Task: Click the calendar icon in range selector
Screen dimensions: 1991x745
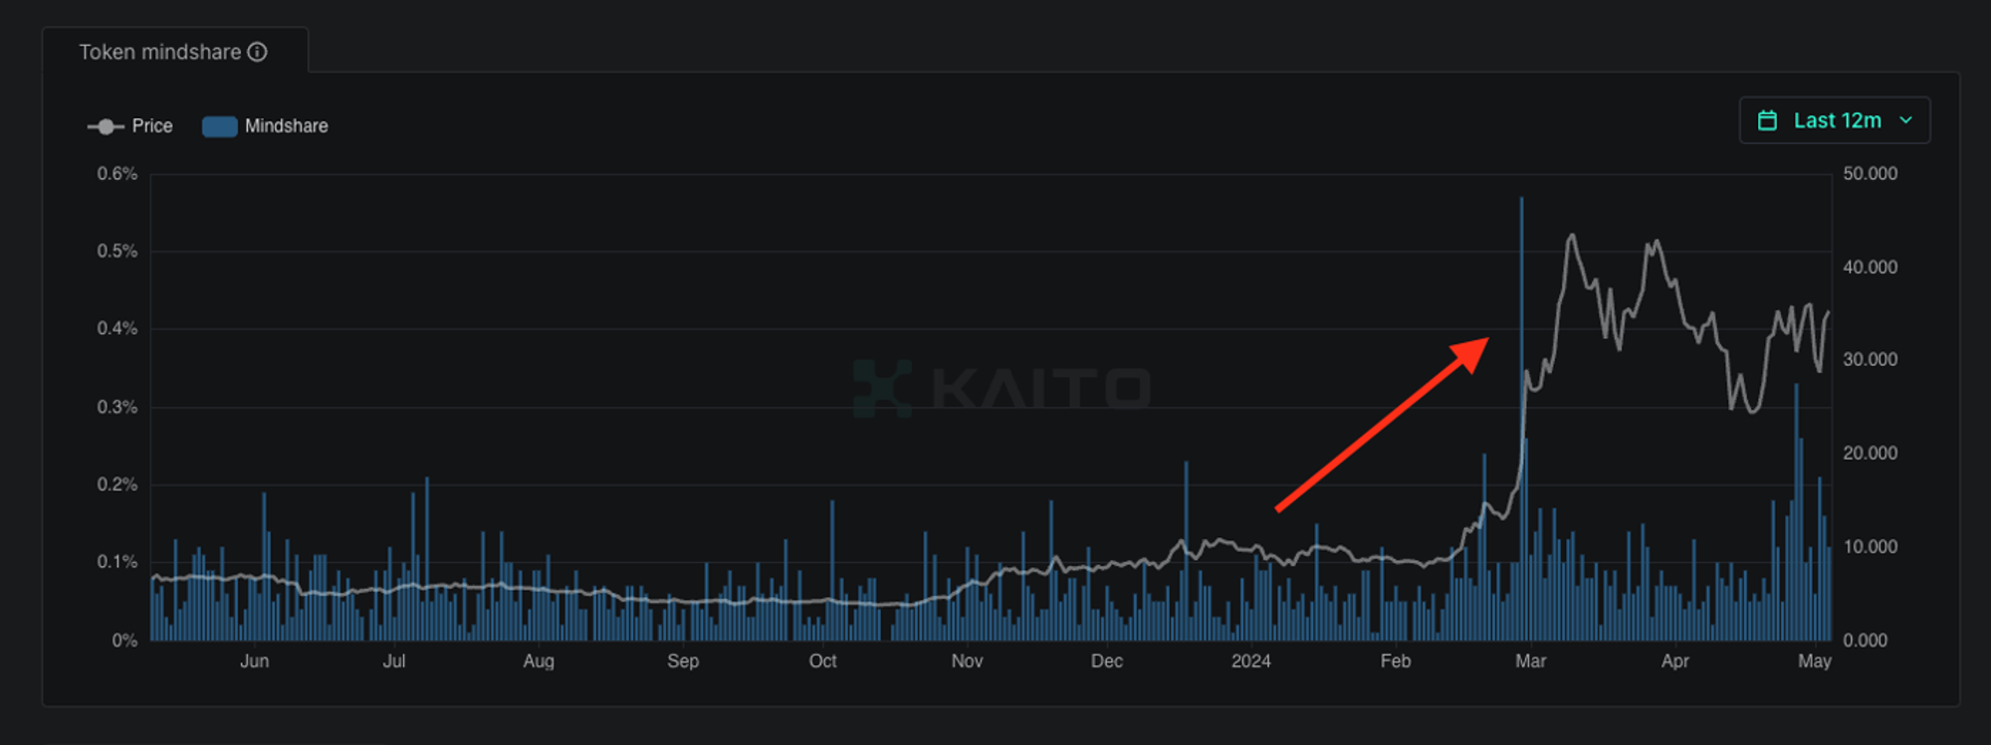Action: point(1767,120)
